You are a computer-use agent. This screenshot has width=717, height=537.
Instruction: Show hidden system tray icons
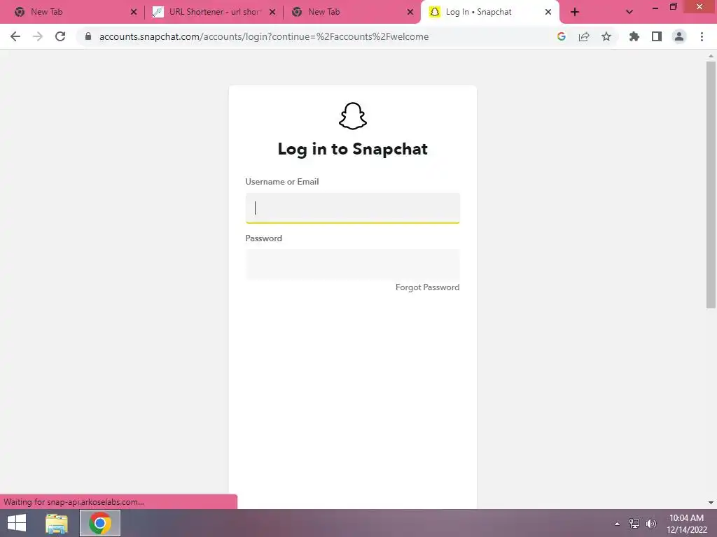(x=618, y=524)
